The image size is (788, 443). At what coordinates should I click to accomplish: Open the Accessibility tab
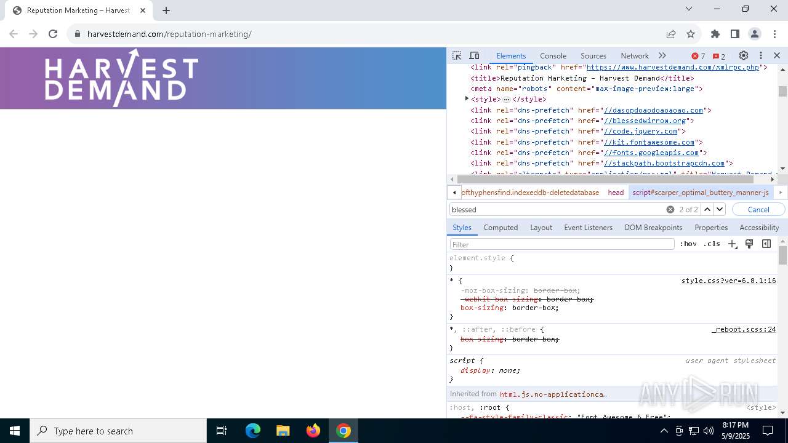click(x=759, y=227)
